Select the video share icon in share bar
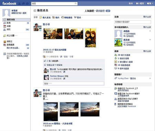 click(x=75, y=17)
